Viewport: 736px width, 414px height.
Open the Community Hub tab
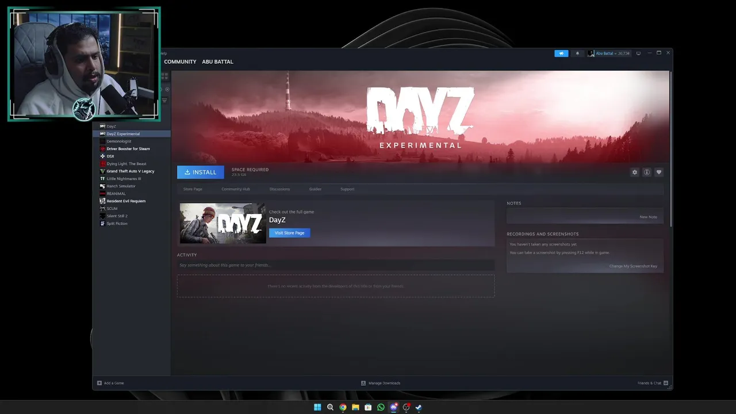(x=236, y=189)
